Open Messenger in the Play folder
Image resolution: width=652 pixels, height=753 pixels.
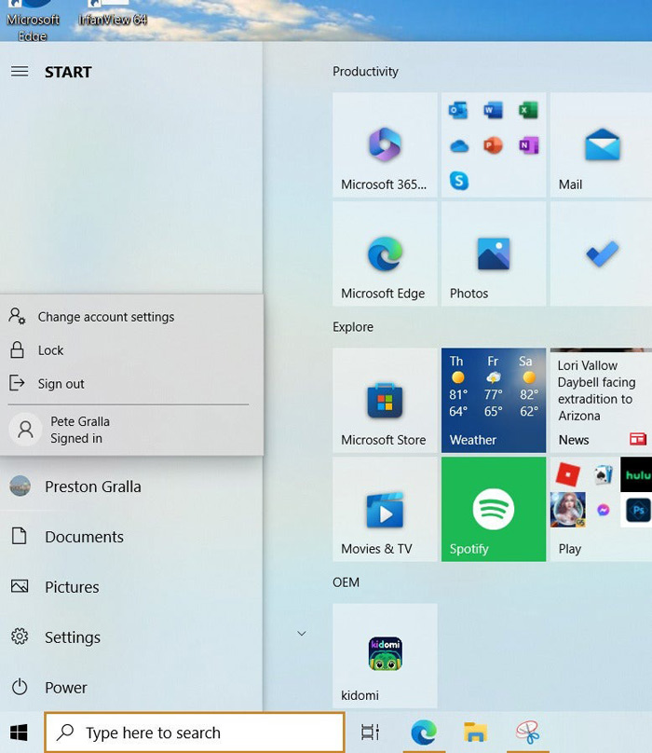(603, 510)
